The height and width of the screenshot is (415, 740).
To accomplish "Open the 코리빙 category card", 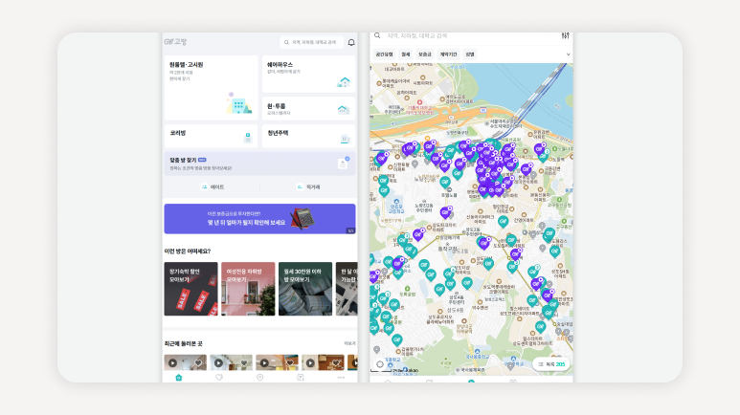I will click(x=211, y=136).
